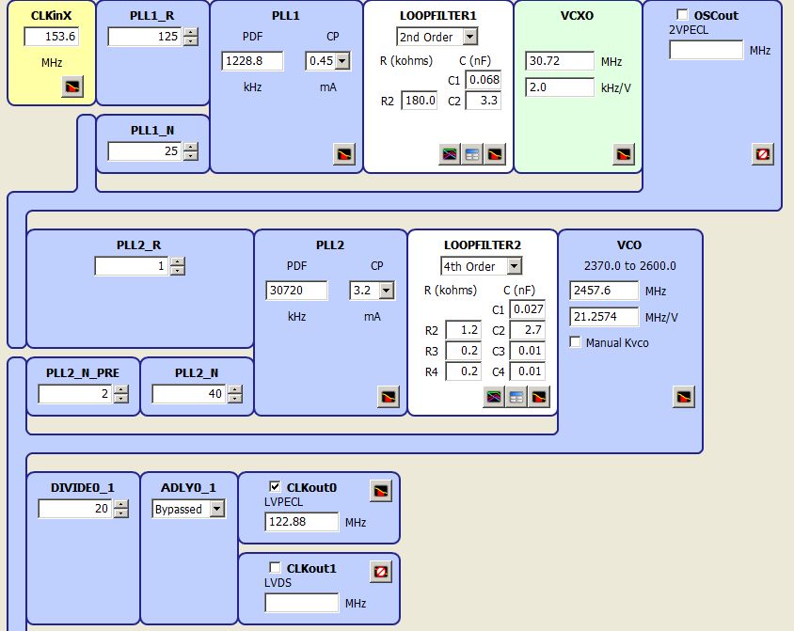Image resolution: width=794 pixels, height=631 pixels.
Task: Decrement the PLL2_R value
Action: [x=177, y=270]
